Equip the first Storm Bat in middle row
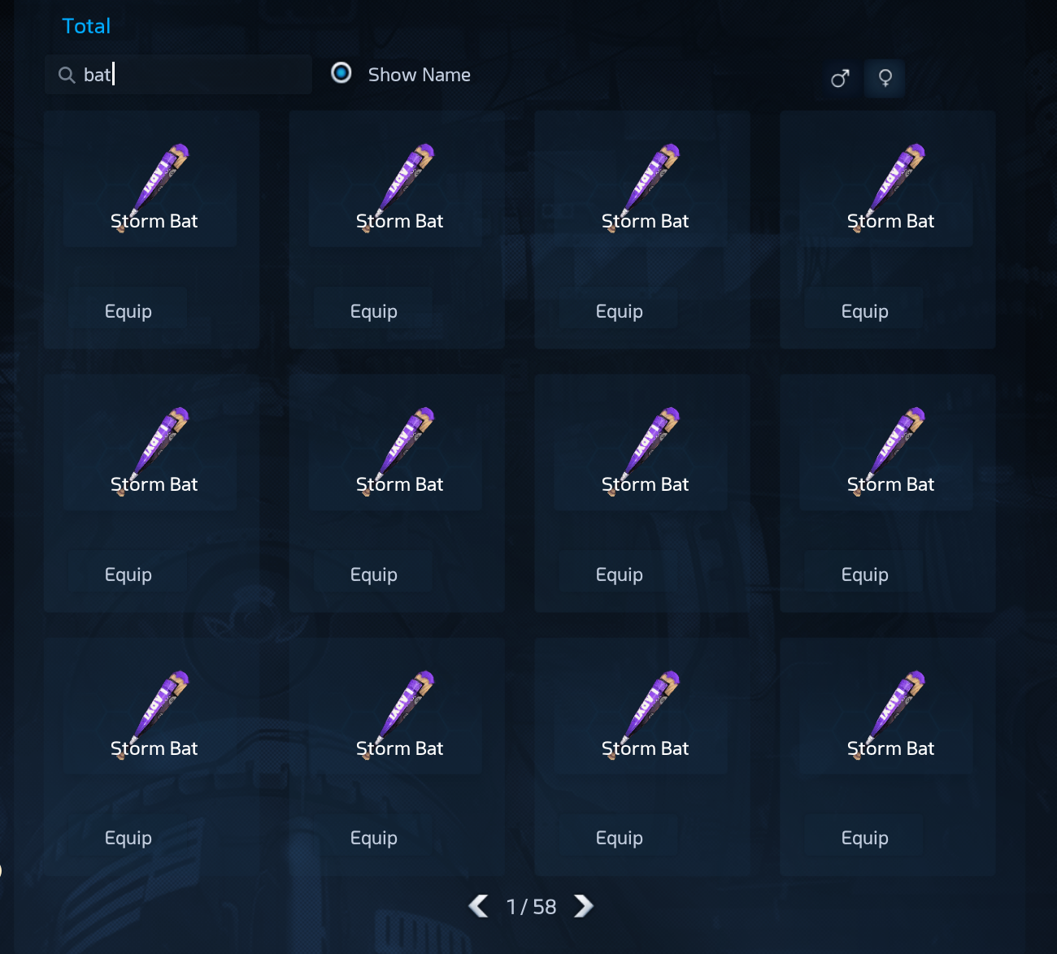 pyautogui.click(x=128, y=575)
